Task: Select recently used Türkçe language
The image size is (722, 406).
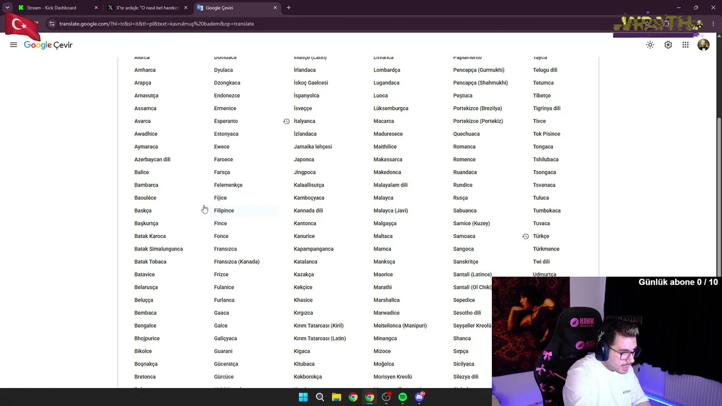Action: tap(541, 236)
